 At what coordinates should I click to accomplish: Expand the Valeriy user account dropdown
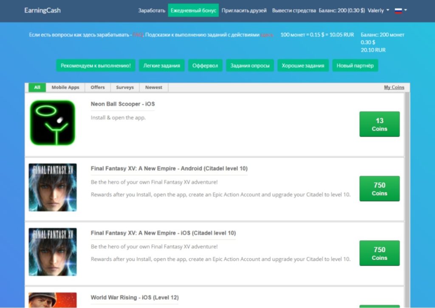tap(379, 11)
